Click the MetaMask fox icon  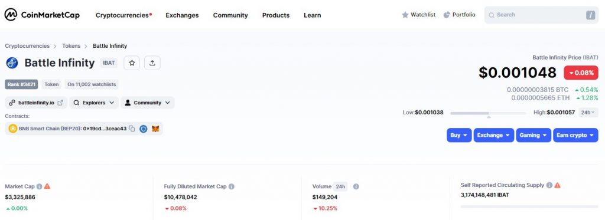click(x=155, y=129)
